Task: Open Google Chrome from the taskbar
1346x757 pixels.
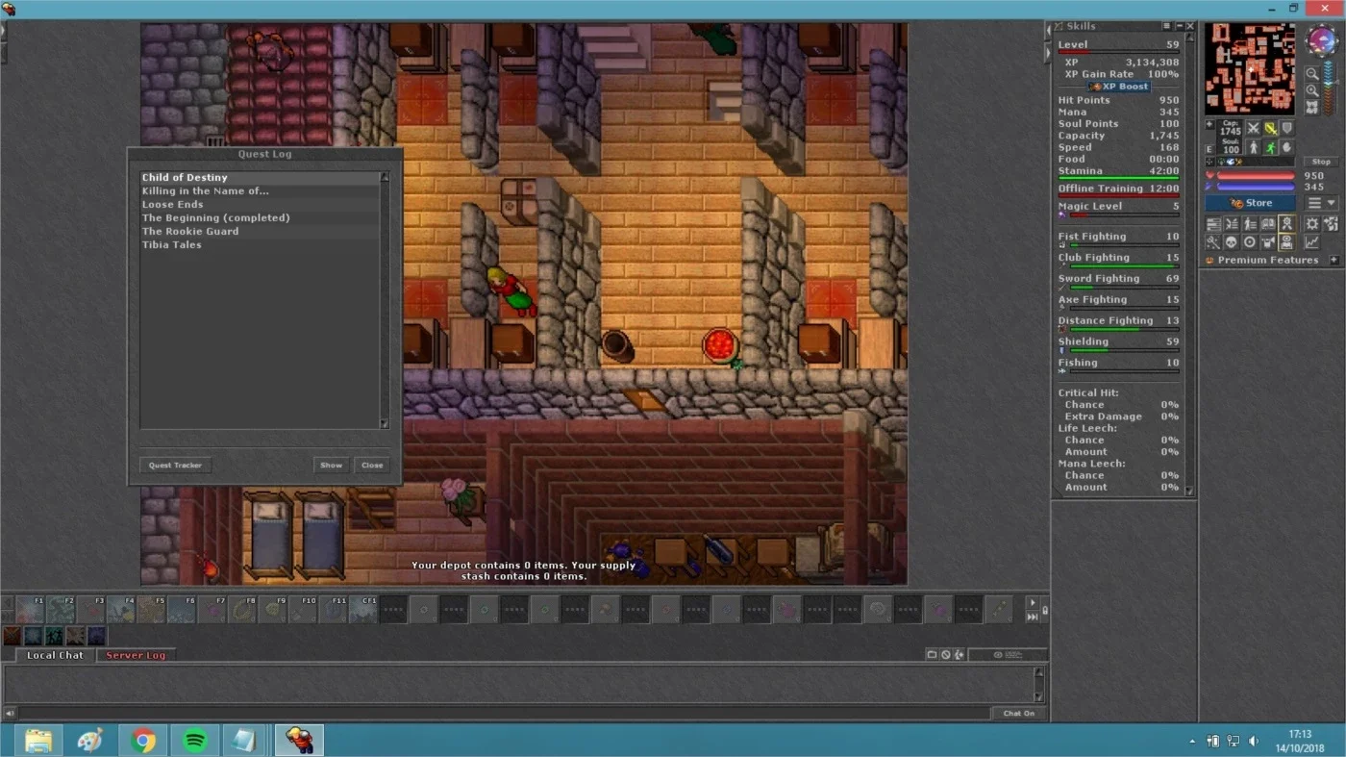Action: 143,740
